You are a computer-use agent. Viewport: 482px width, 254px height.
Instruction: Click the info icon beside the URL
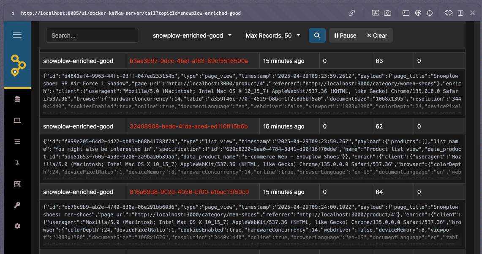(x=13, y=13)
